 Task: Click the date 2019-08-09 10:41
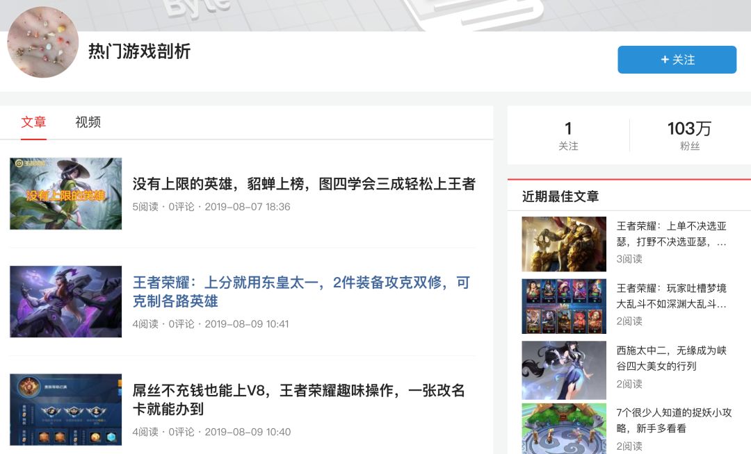tap(247, 324)
